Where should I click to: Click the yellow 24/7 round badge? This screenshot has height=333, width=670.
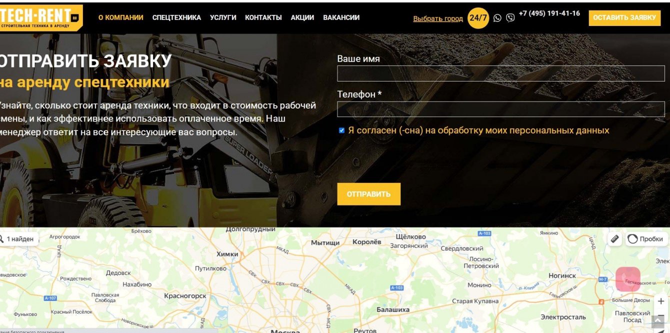click(478, 18)
